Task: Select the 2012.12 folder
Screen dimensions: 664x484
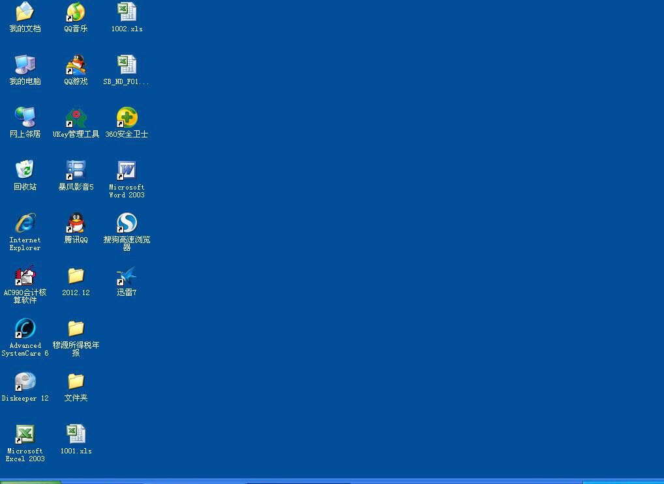Action: [x=76, y=276]
